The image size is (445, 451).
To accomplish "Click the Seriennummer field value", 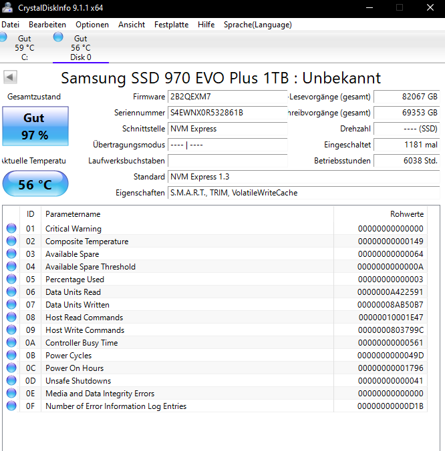I will [x=228, y=113].
